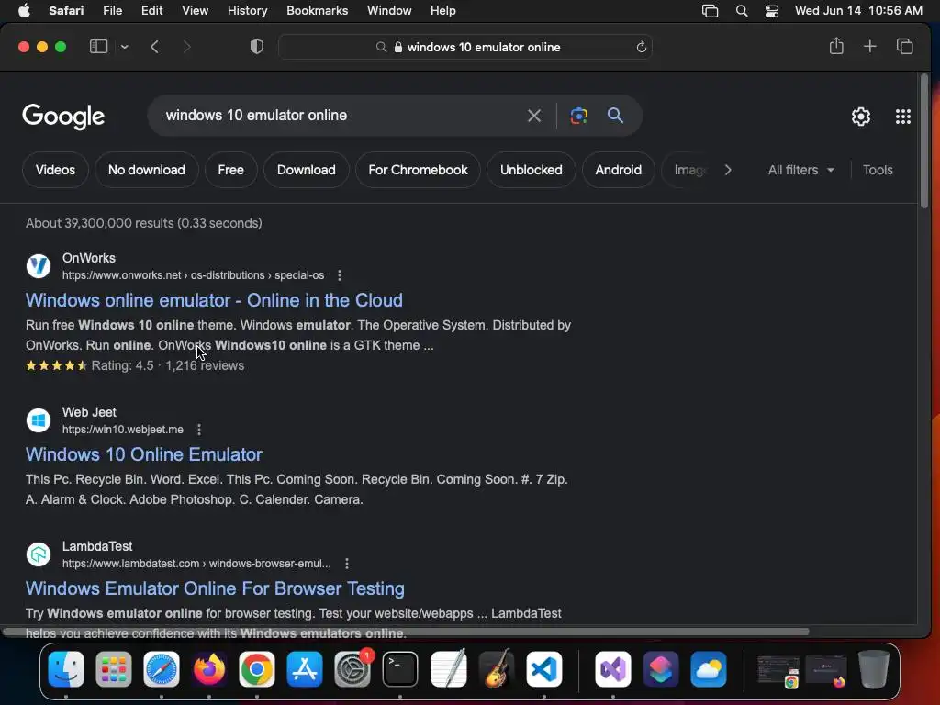Open Terminal from the Dock
Viewport: 940px width, 705px height.
click(x=400, y=669)
